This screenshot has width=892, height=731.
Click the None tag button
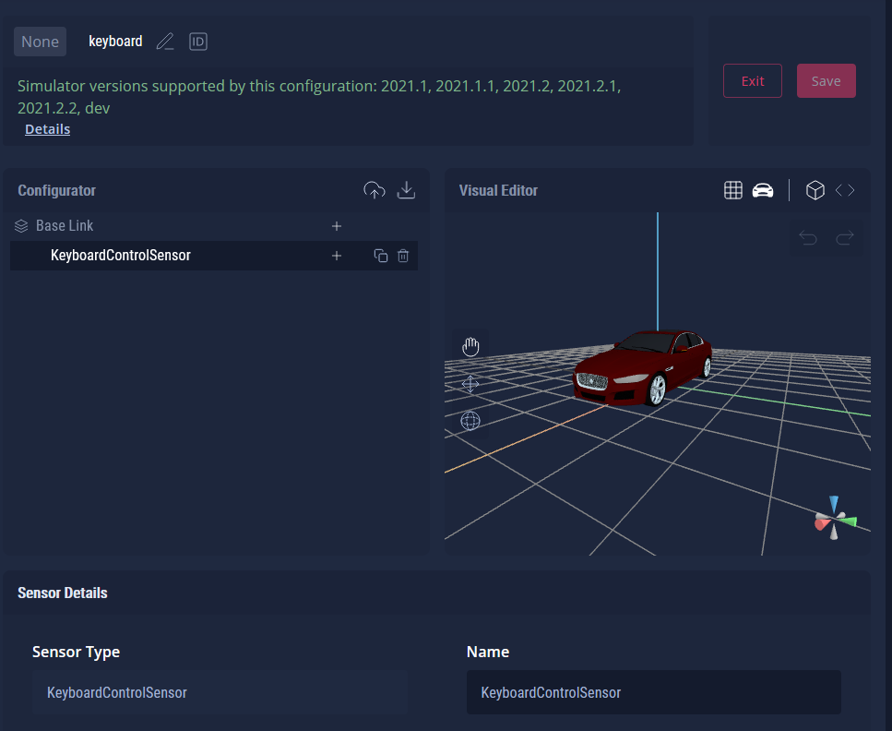(x=40, y=42)
